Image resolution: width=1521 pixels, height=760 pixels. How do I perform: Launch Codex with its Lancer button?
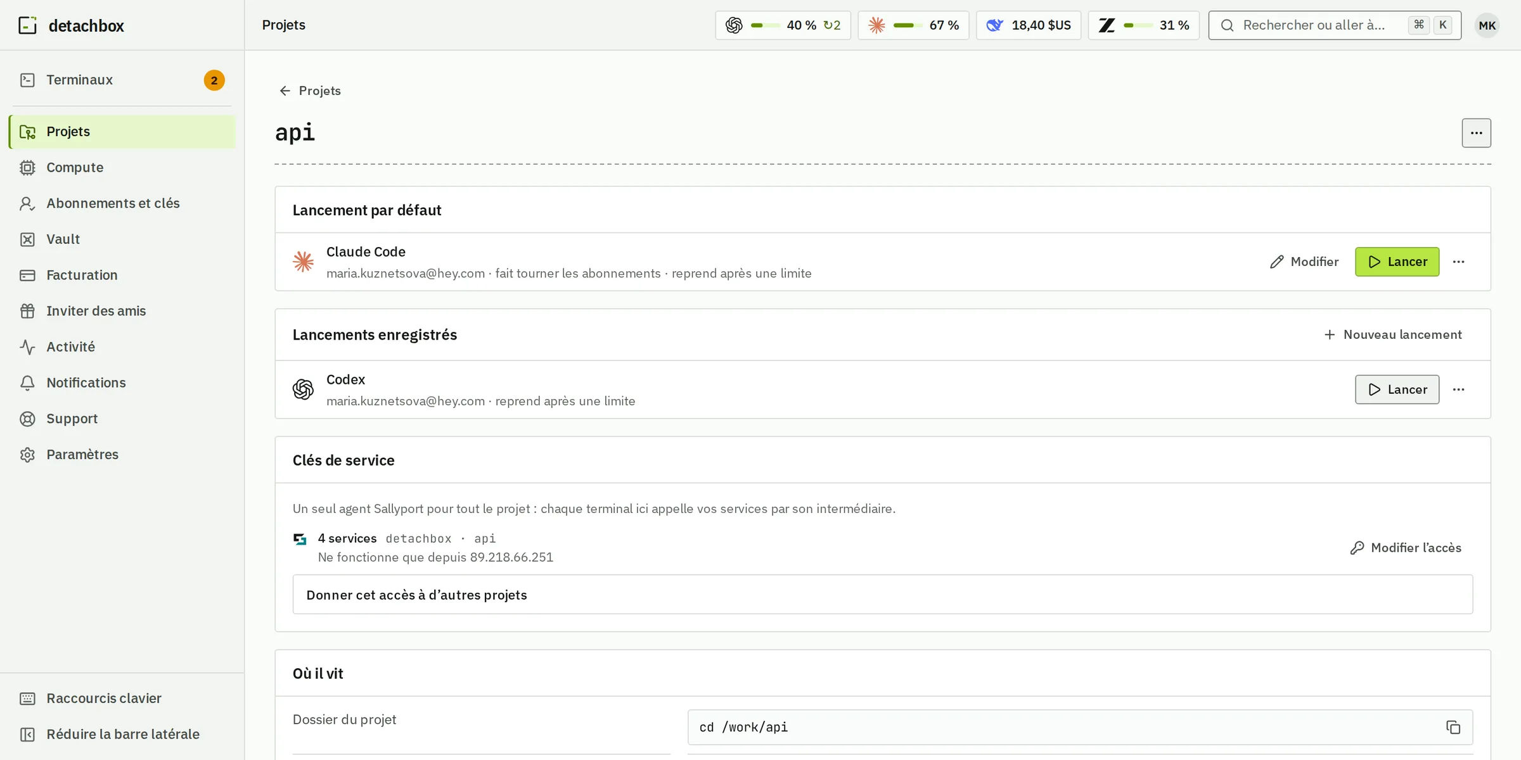tap(1397, 390)
